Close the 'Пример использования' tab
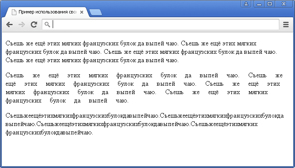Viewport: 295px width, 168px height. [82, 12]
